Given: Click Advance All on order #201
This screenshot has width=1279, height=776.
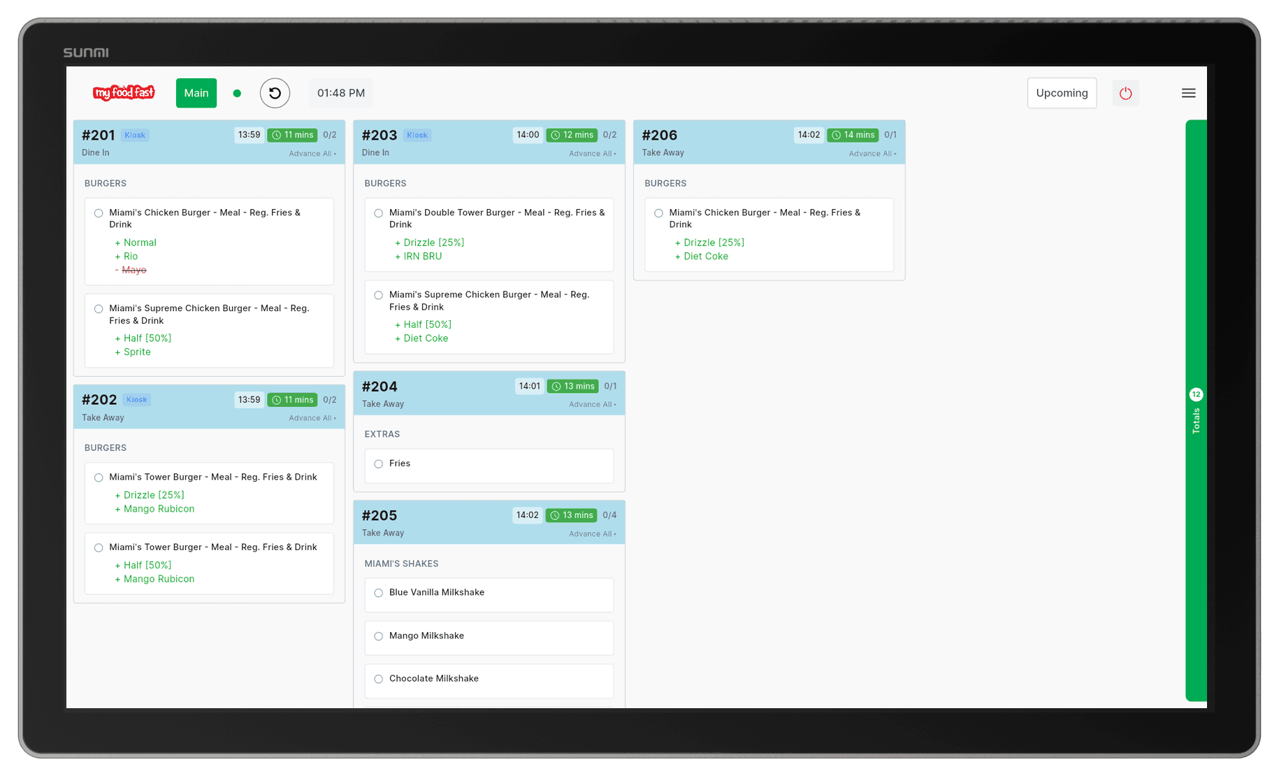Looking at the screenshot, I should [x=312, y=154].
